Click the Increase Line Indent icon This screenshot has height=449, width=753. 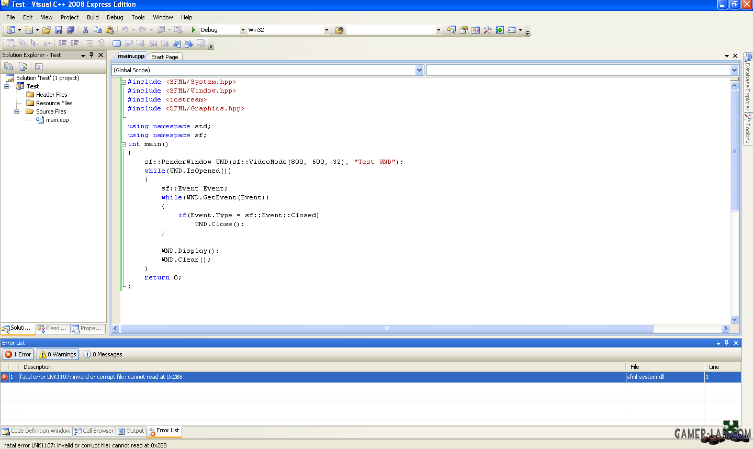point(75,43)
